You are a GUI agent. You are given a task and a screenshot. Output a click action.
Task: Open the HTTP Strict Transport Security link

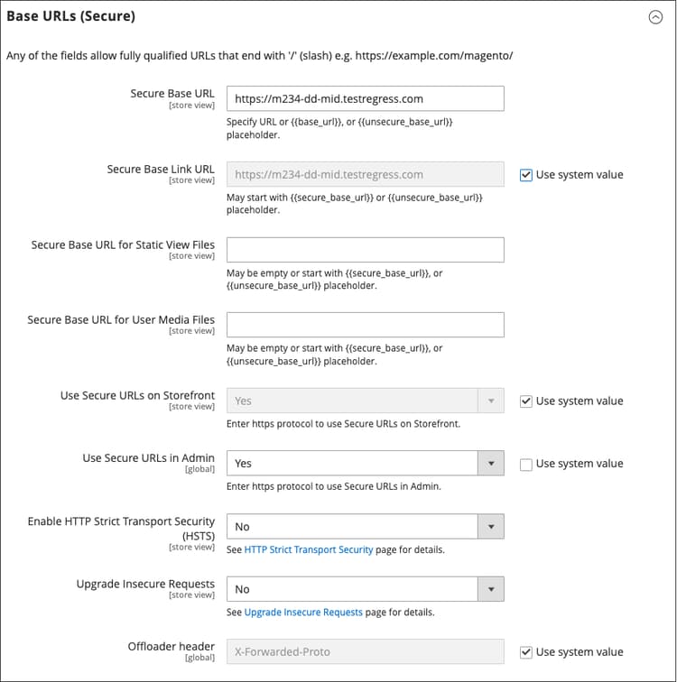pyautogui.click(x=309, y=549)
